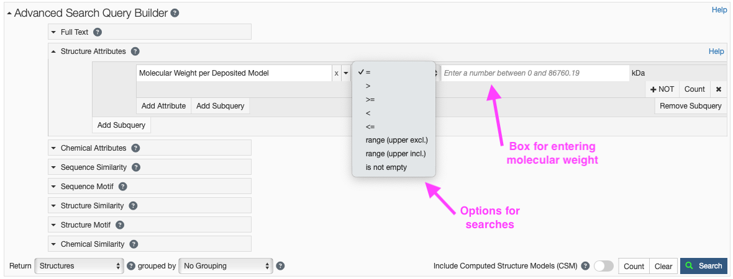This screenshot has width=733, height=279.
Task: Select the '>=' operator option
Action: coord(370,99)
